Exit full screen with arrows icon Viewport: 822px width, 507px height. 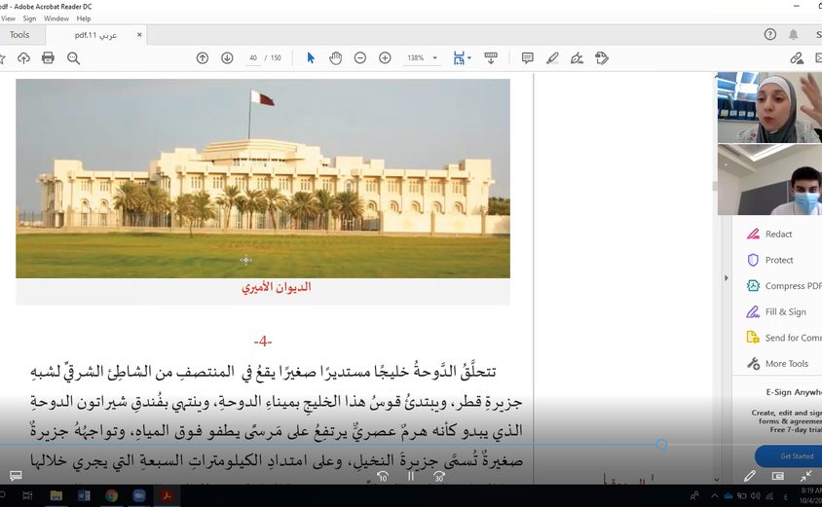pos(805,476)
